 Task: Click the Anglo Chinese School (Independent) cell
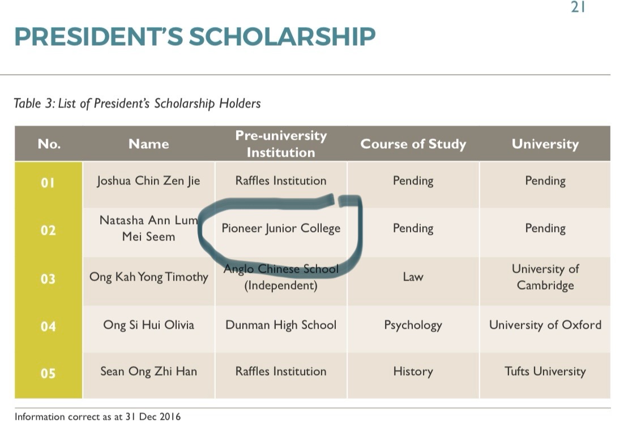281,277
